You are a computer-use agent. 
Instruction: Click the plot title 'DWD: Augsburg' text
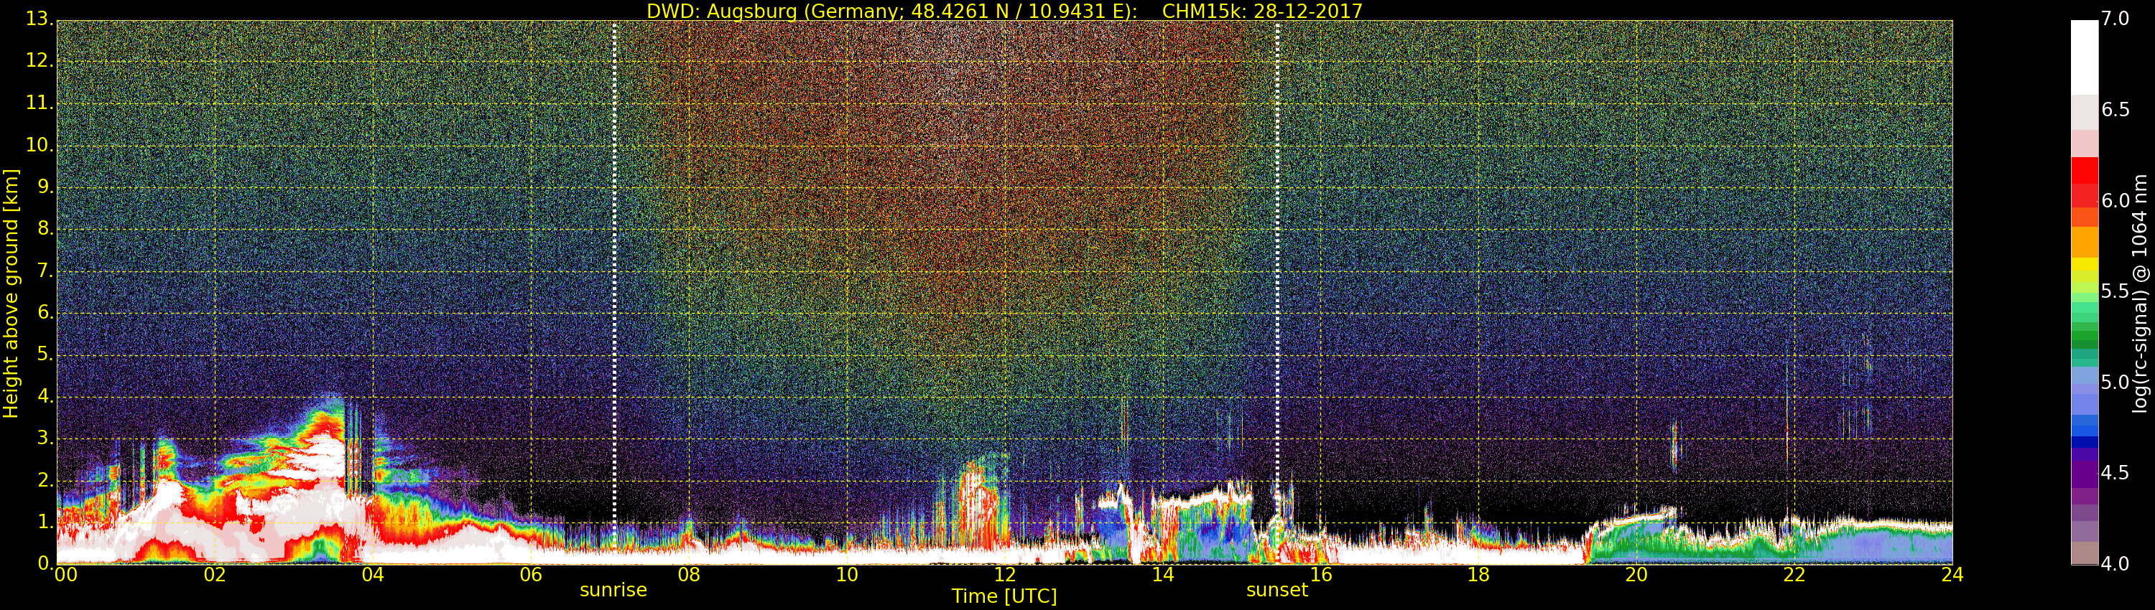[722, 11]
